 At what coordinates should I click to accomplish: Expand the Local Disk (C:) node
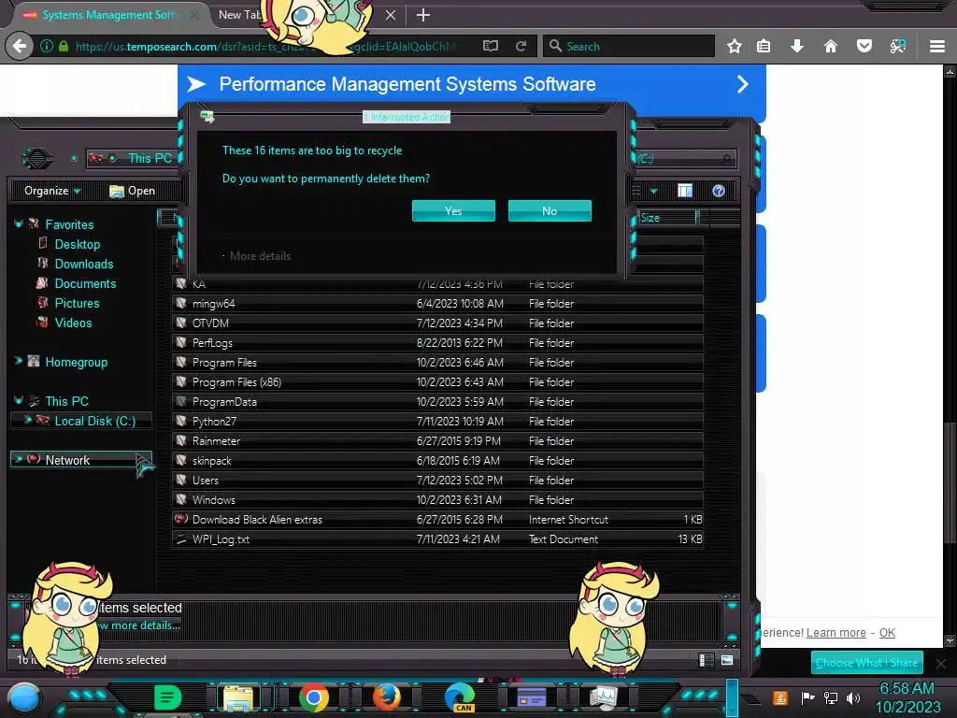click(27, 420)
